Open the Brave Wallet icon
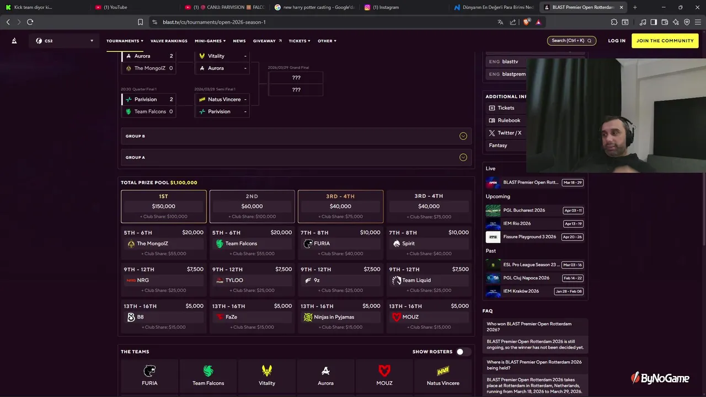The width and height of the screenshot is (706, 397). click(x=665, y=22)
